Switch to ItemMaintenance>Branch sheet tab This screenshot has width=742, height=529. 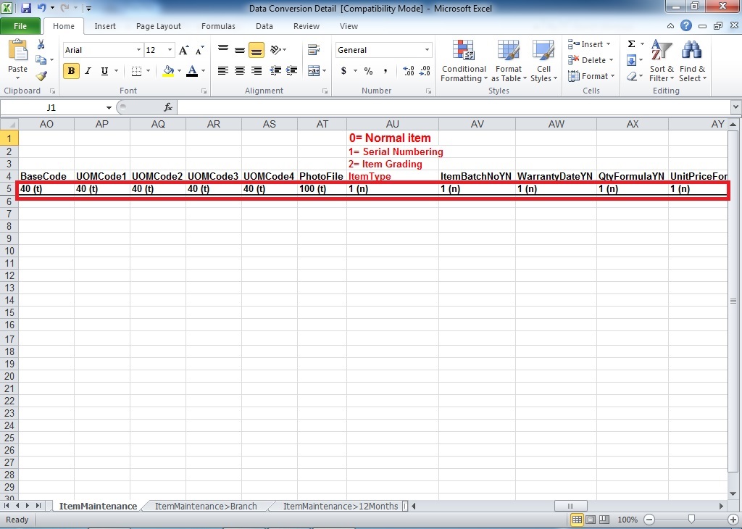206,506
